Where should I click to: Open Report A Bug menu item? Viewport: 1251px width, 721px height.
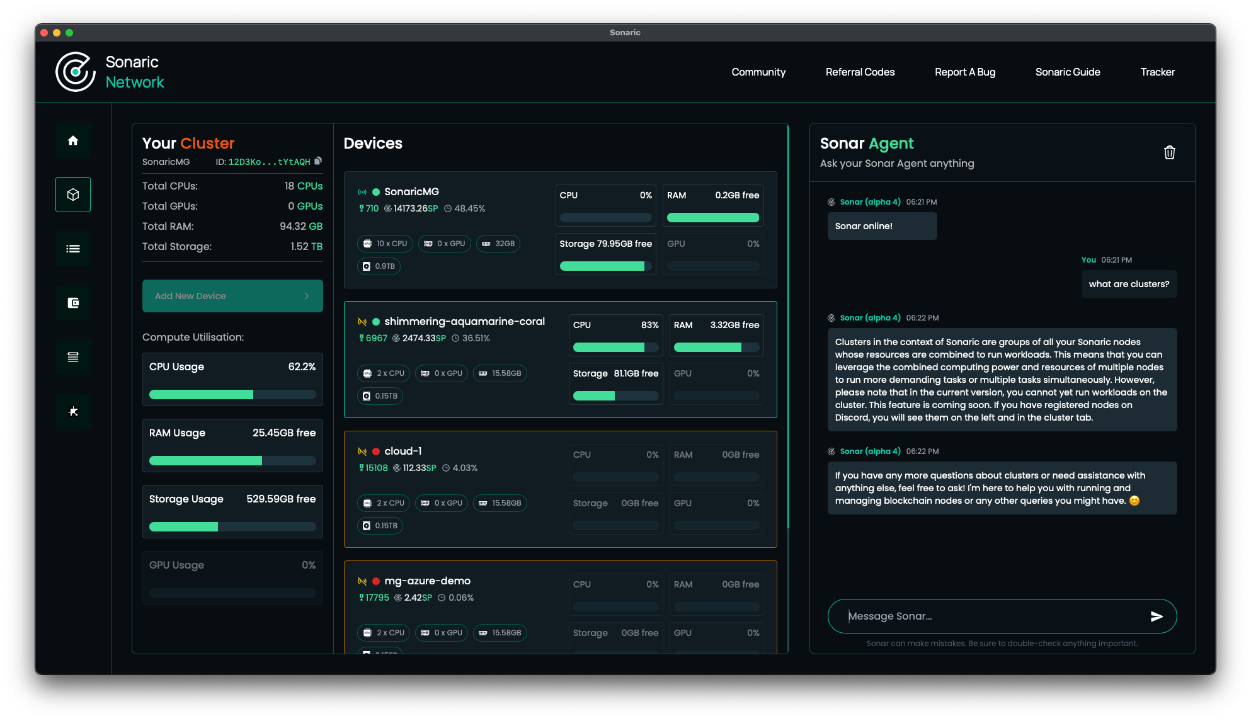click(965, 72)
